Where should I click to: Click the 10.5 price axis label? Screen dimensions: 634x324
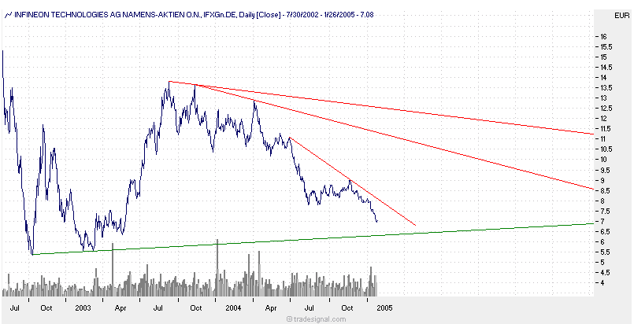tap(608, 149)
